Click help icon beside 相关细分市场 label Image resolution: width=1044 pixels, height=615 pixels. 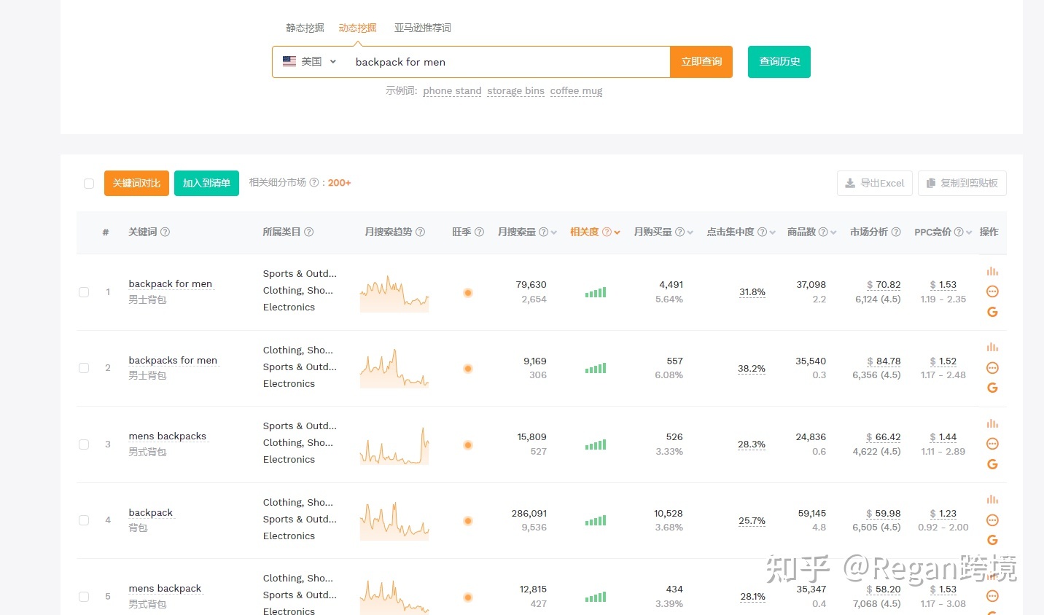314,183
